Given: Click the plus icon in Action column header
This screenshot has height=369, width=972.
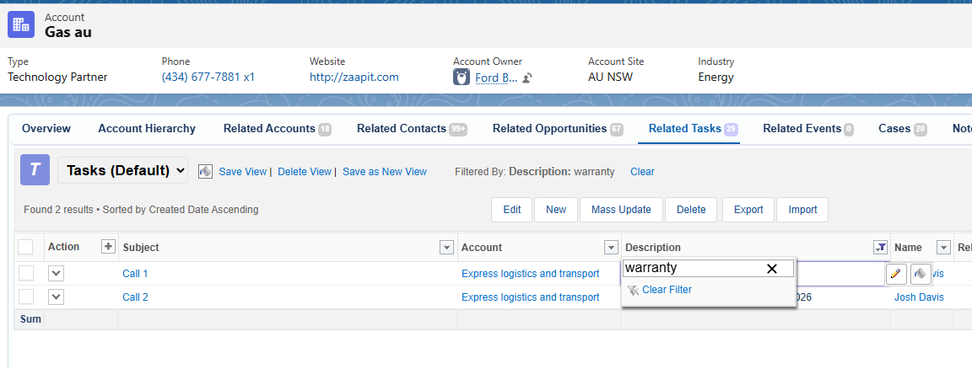Looking at the screenshot, I should point(108,247).
